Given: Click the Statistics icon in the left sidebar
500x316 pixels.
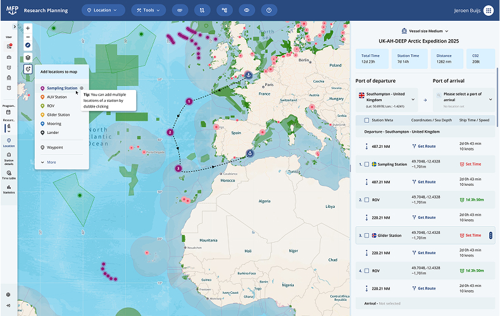Looking at the screenshot, I should [9, 188].
